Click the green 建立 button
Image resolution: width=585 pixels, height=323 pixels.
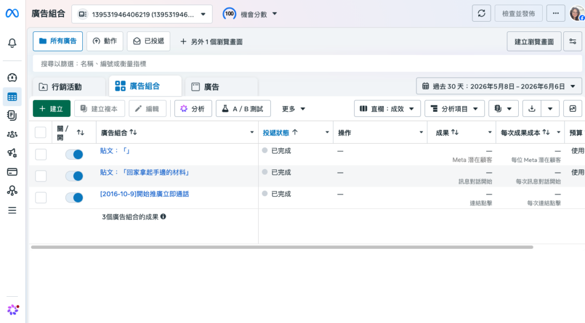click(51, 109)
